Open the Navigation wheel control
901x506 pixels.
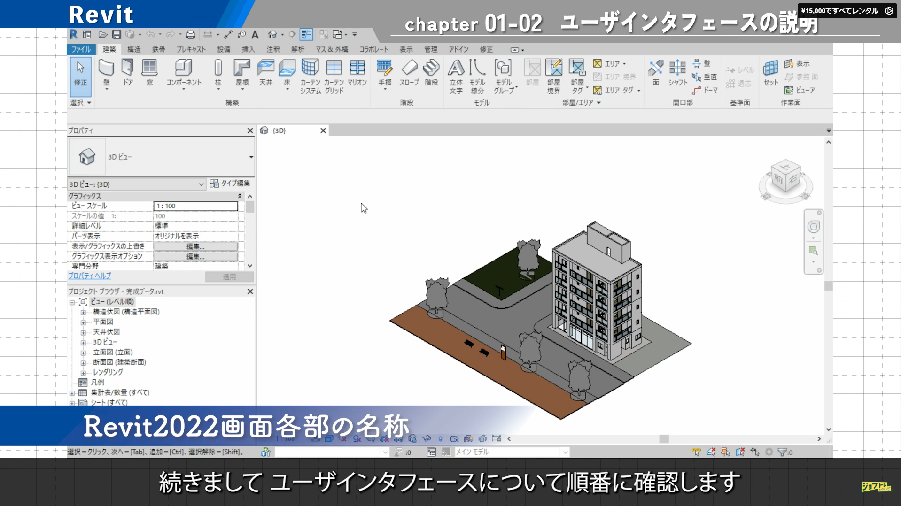(x=813, y=227)
